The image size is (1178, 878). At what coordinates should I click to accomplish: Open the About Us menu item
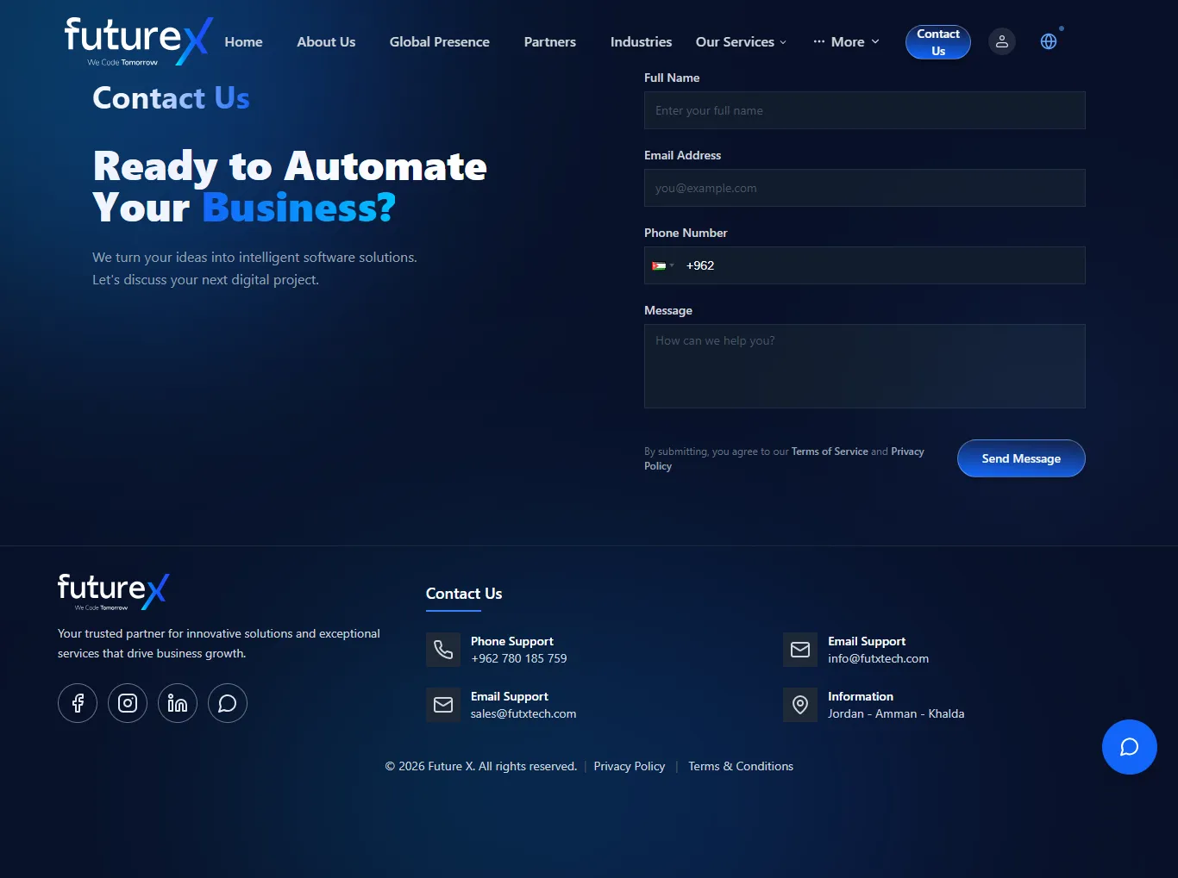(x=326, y=41)
